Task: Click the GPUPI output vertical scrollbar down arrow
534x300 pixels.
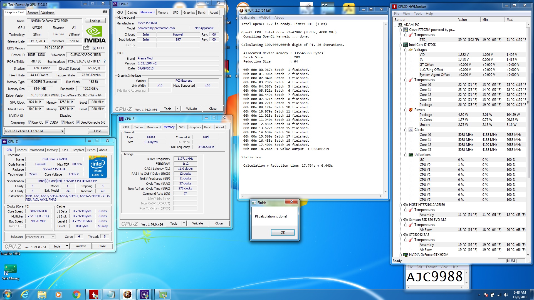Action: click(x=385, y=191)
